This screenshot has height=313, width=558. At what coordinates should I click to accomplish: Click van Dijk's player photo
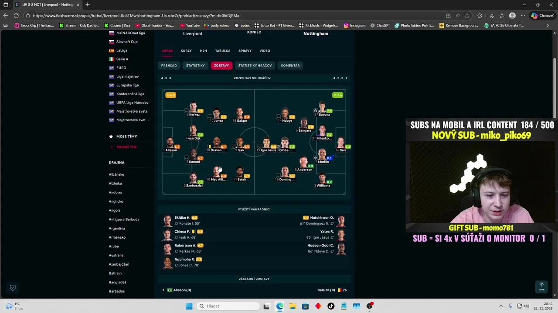coord(193,130)
